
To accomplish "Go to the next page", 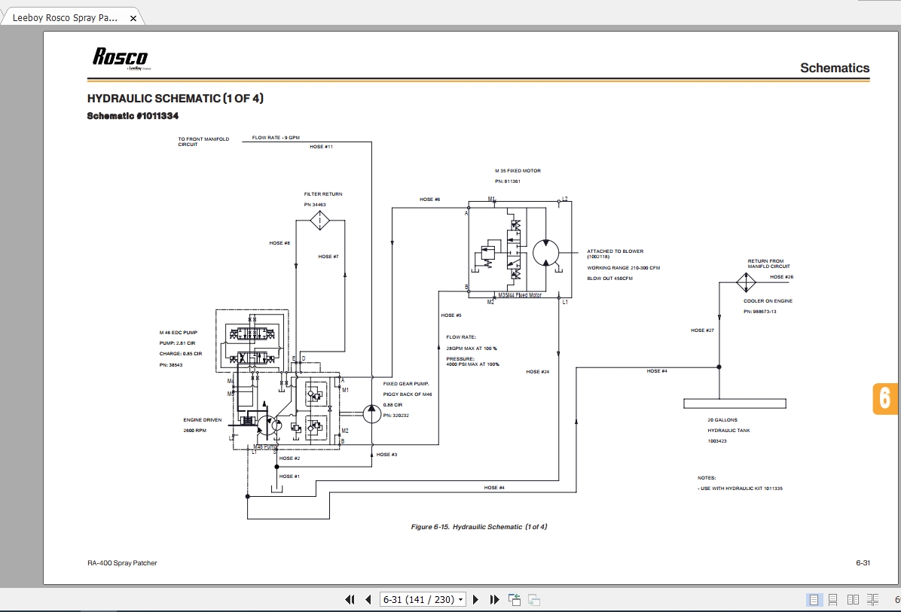I will click(475, 599).
